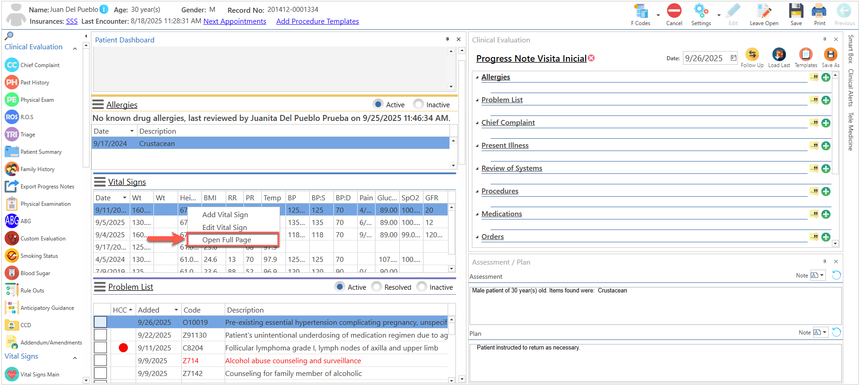Open Smart Box side tab
The height and width of the screenshot is (386, 862).
click(x=850, y=48)
